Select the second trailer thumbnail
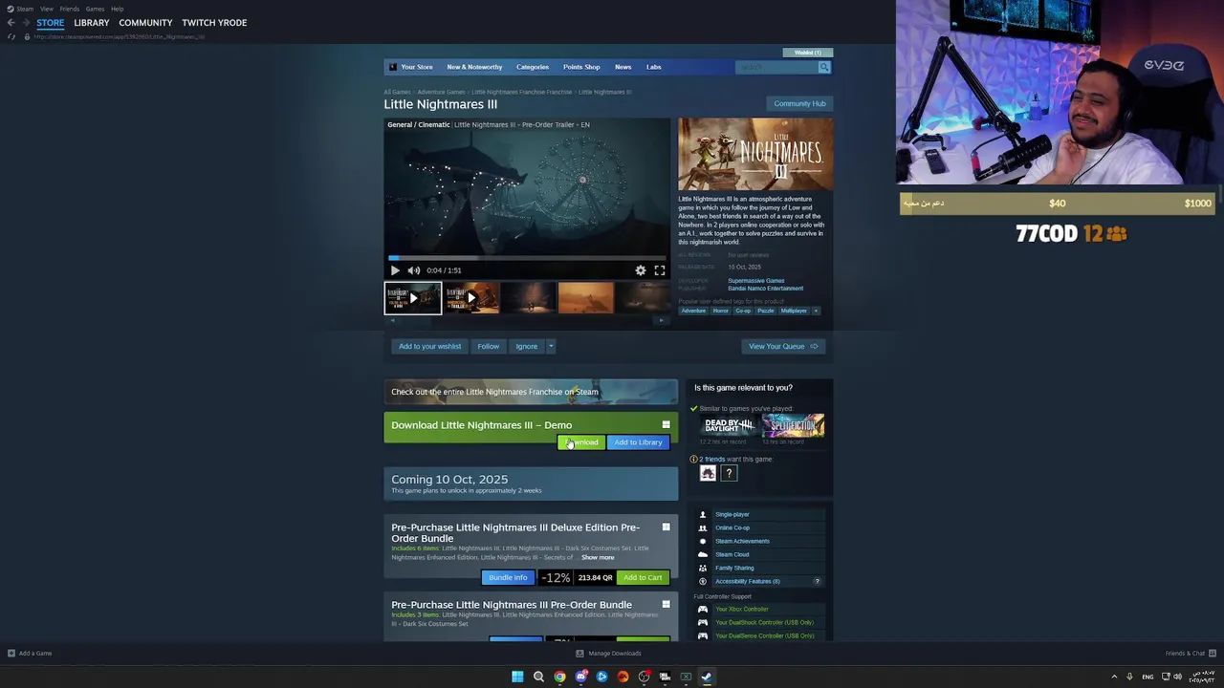The image size is (1224, 688). (470, 298)
